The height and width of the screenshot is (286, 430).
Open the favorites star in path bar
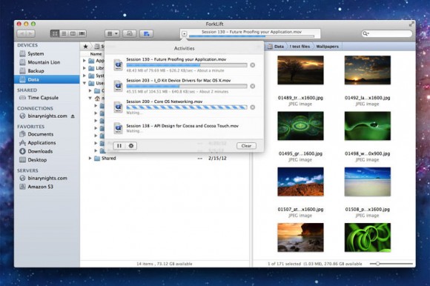coord(85,46)
